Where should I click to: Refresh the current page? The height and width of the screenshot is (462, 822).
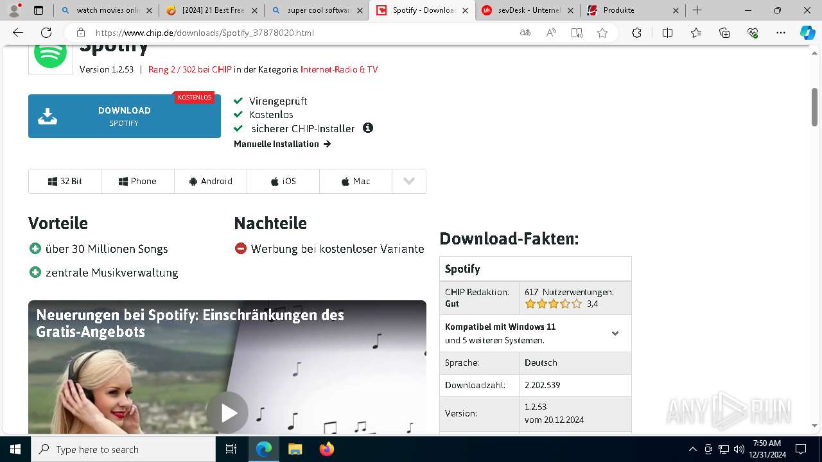[46, 33]
